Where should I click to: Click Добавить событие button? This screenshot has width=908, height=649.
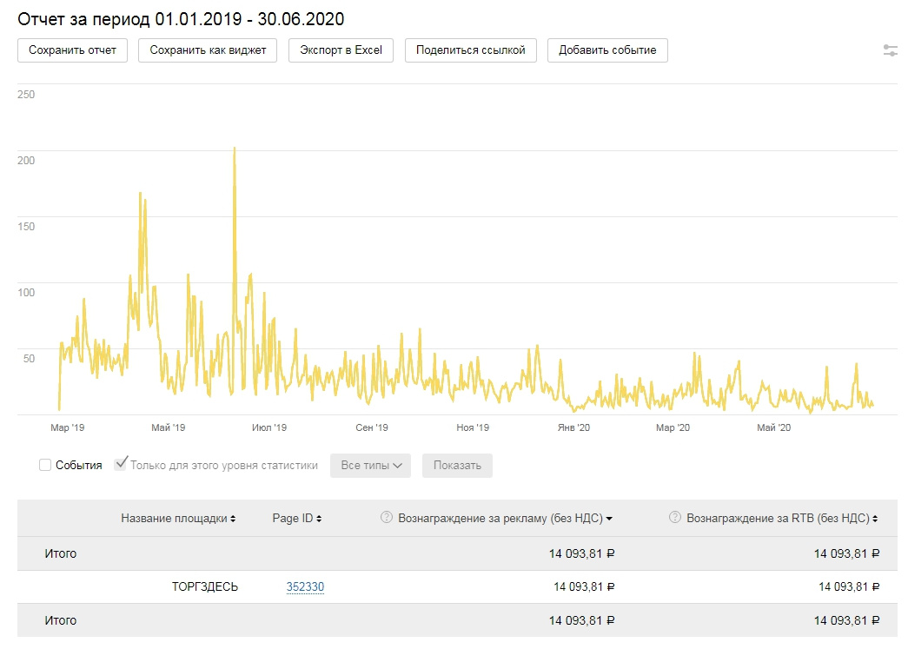(607, 50)
